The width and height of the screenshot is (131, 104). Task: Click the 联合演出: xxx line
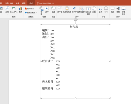click(51, 61)
